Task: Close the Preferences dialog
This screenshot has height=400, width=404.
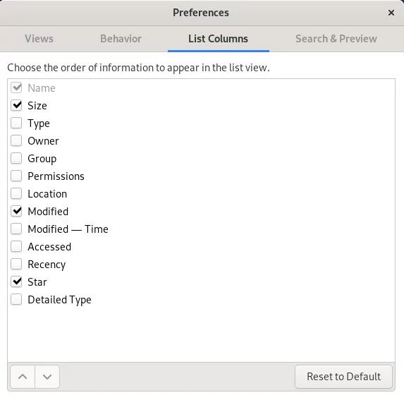Action: pyautogui.click(x=391, y=13)
